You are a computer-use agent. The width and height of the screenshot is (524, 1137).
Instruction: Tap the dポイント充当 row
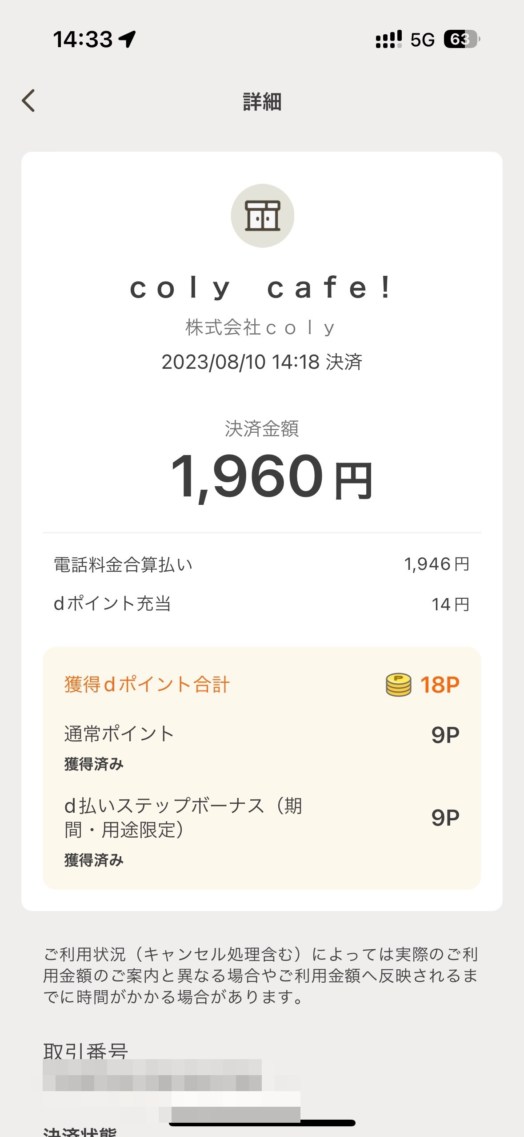262,604
